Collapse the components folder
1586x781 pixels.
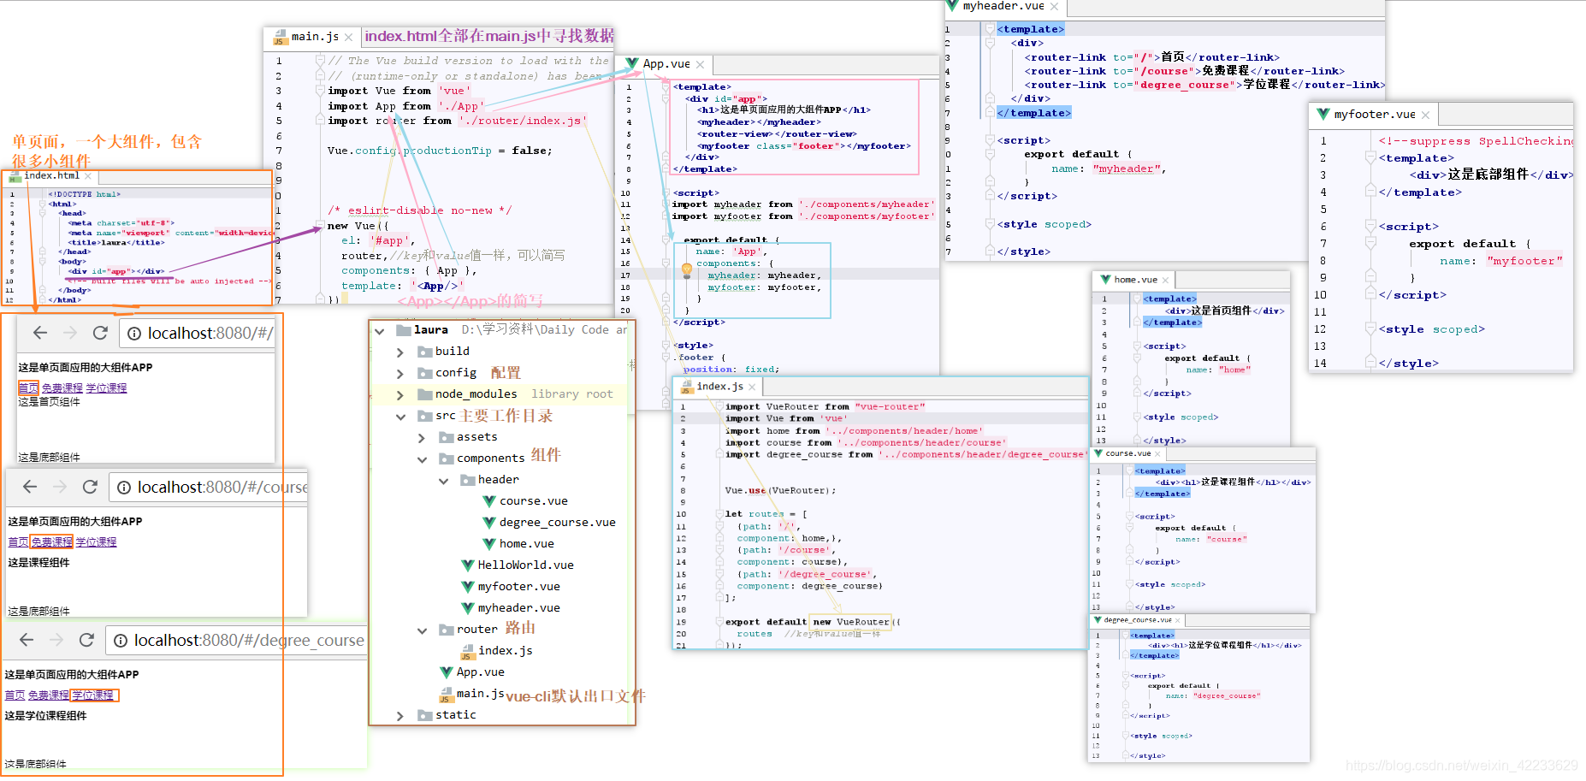(422, 459)
